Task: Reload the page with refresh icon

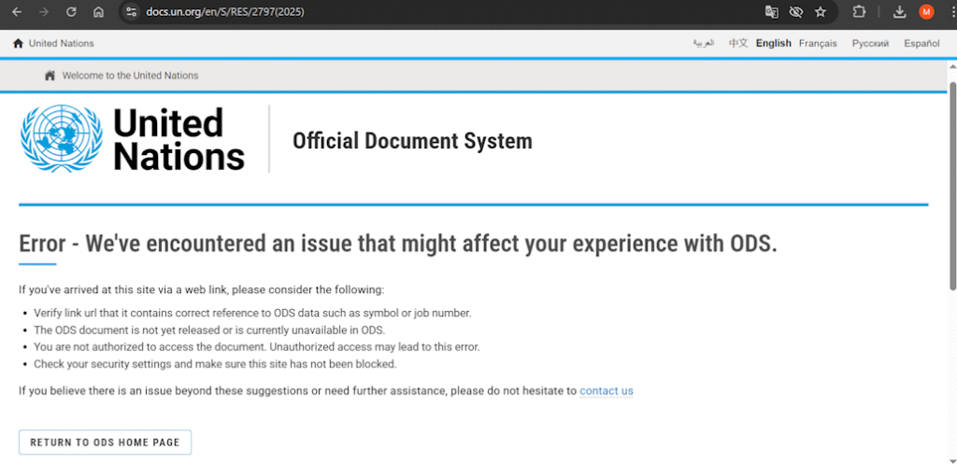Action: (71, 12)
